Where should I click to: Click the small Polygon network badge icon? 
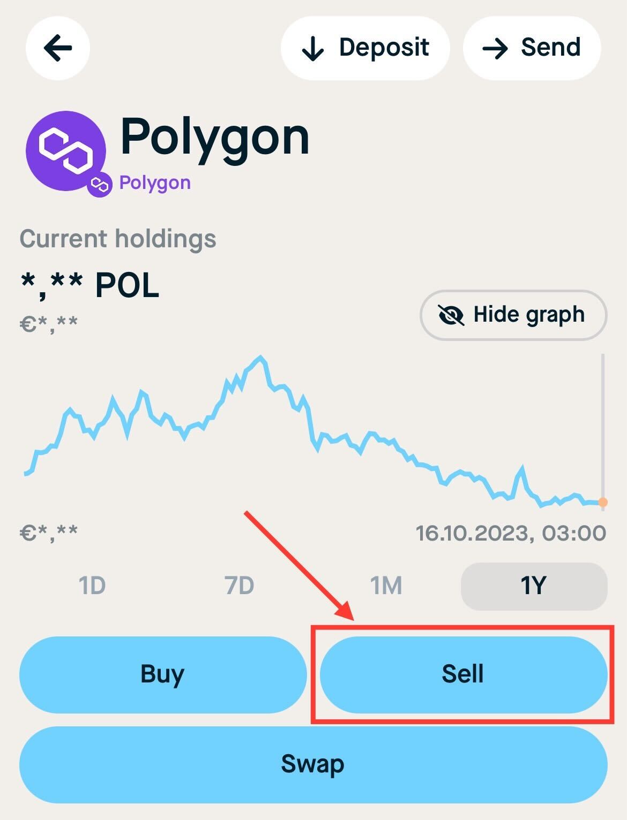[x=100, y=185]
